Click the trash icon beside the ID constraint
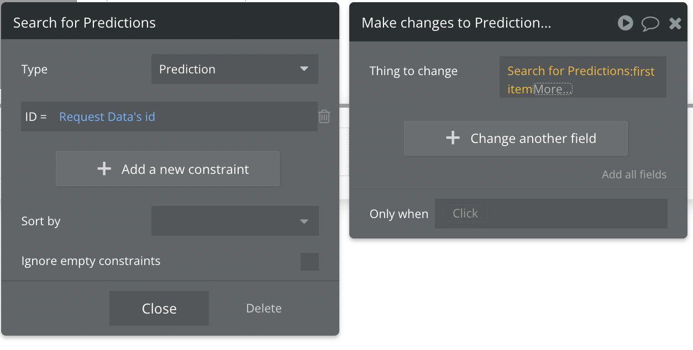This screenshot has width=693, height=350. click(324, 116)
